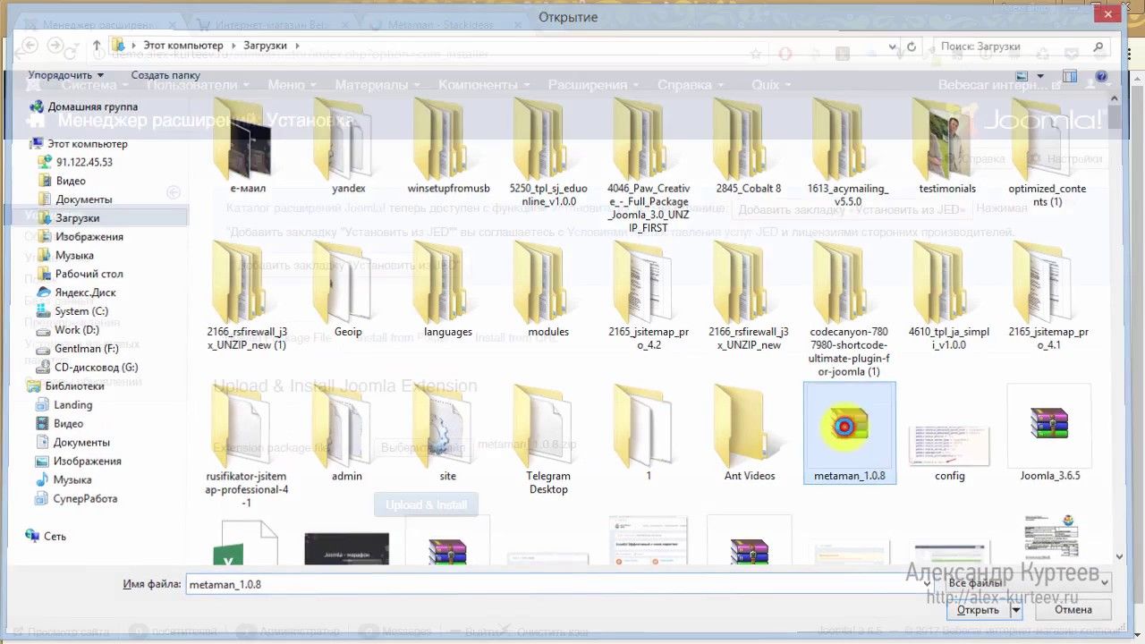The width and height of the screenshot is (1145, 644).
Task: Click the Отмена button
Action: (1073, 610)
